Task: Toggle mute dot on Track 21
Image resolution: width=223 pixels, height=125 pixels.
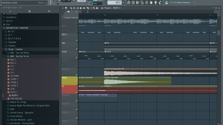Action: coord(77,118)
